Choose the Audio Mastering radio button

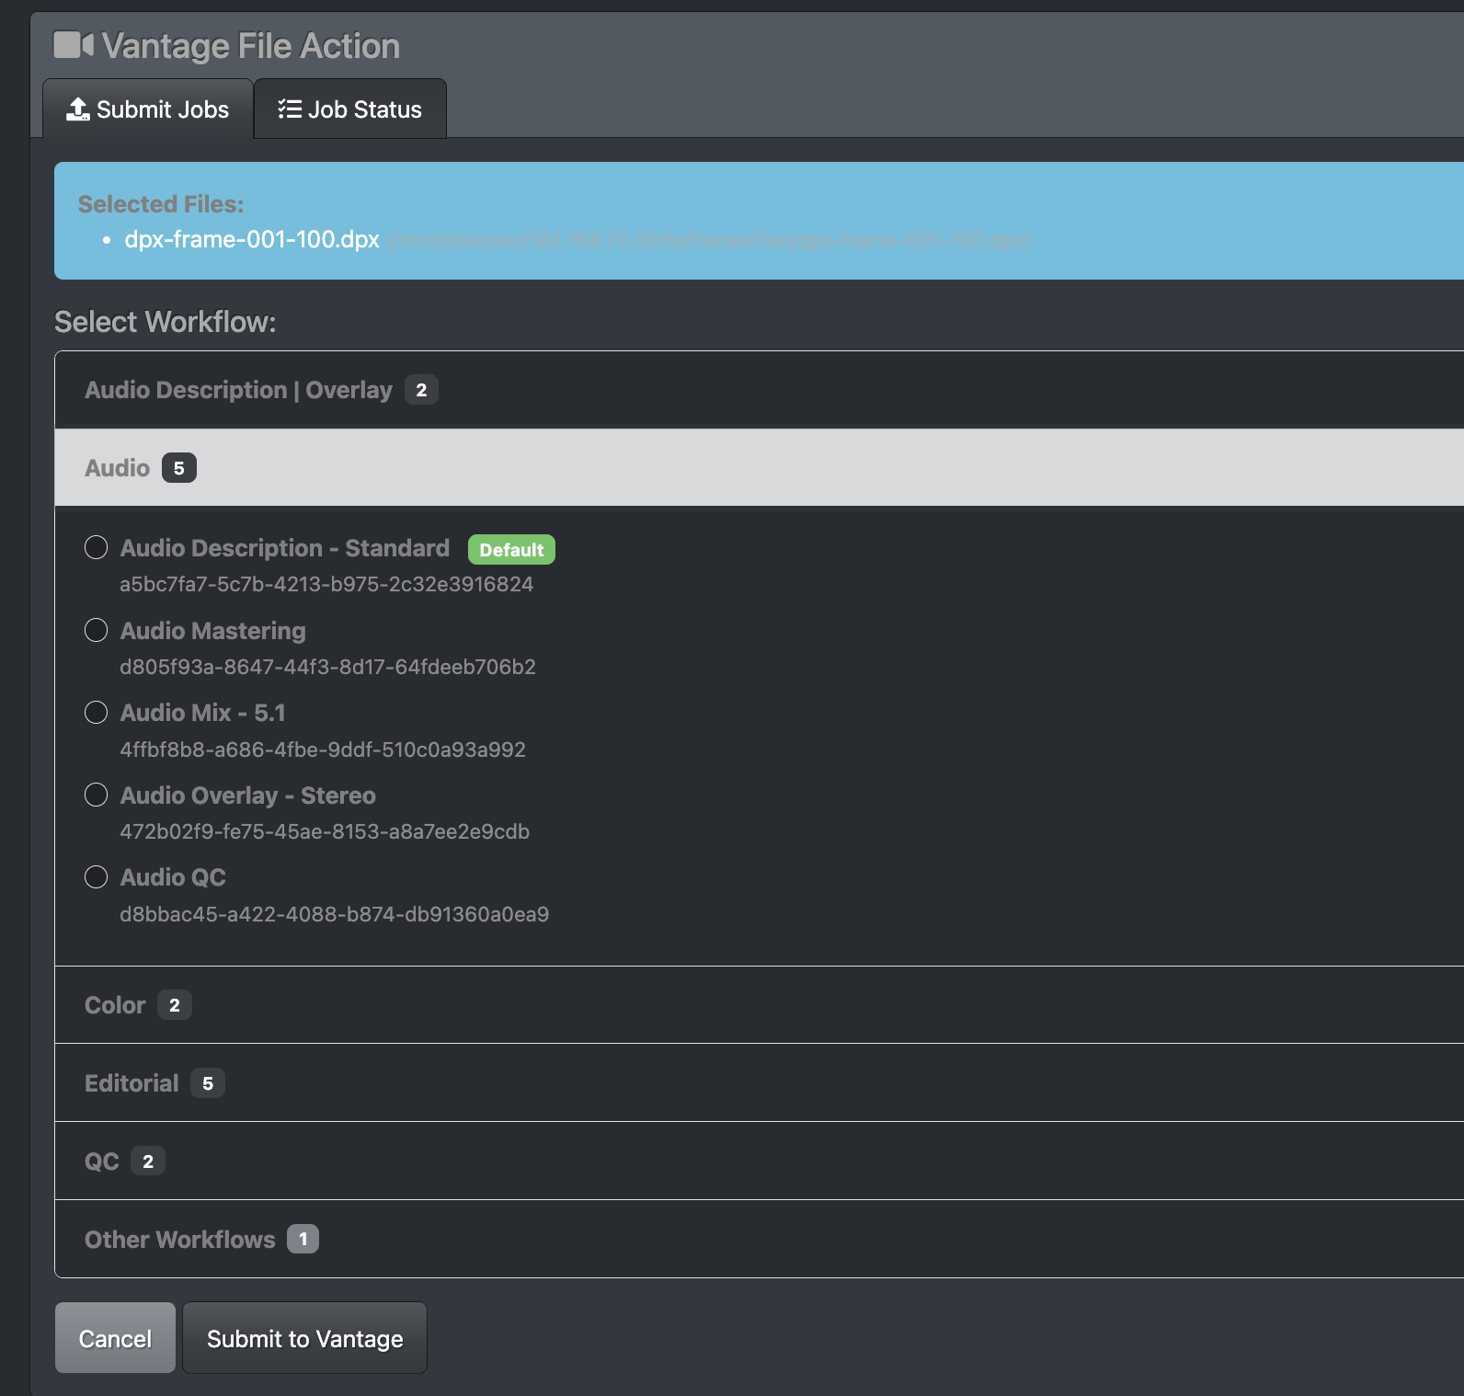click(97, 630)
